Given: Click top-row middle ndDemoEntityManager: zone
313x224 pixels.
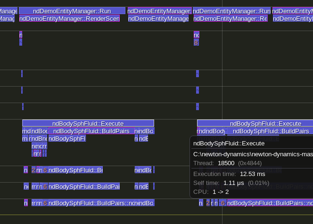Looking at the screenshot, I should tap(159, 11).
